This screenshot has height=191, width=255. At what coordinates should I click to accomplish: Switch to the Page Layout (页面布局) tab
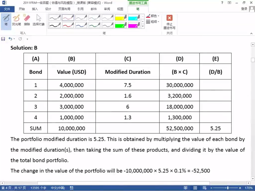point(65,9)
